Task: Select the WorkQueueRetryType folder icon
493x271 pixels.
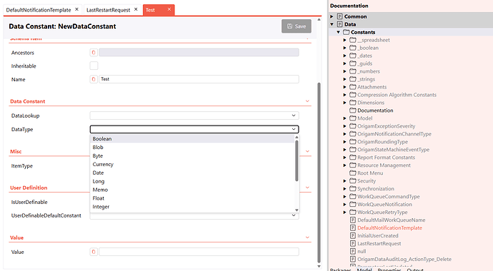Action: 353,212
